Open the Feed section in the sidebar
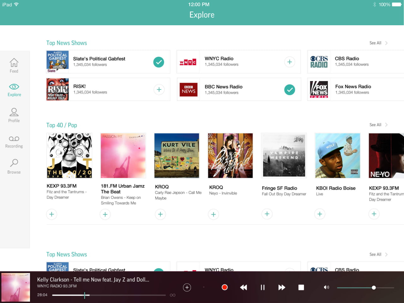Viewport: 404px width, 303px height. pyautogui.click(x=14, y=65)
